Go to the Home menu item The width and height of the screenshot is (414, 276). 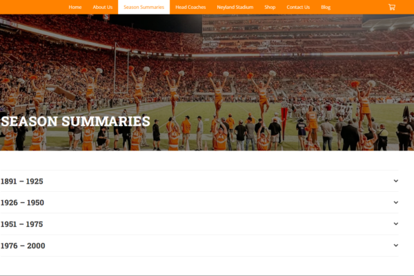point(75,7)
